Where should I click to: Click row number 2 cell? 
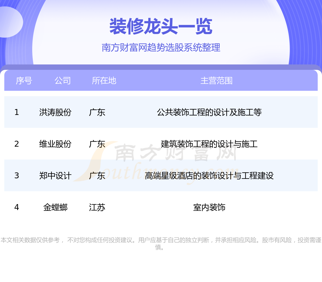point(17,144)
